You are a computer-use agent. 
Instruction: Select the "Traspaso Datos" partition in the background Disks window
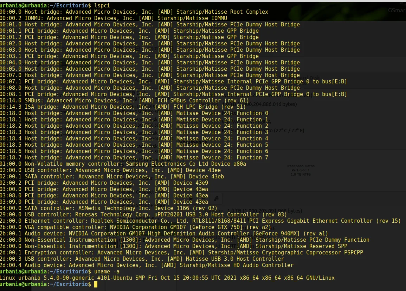click(301, 170)
